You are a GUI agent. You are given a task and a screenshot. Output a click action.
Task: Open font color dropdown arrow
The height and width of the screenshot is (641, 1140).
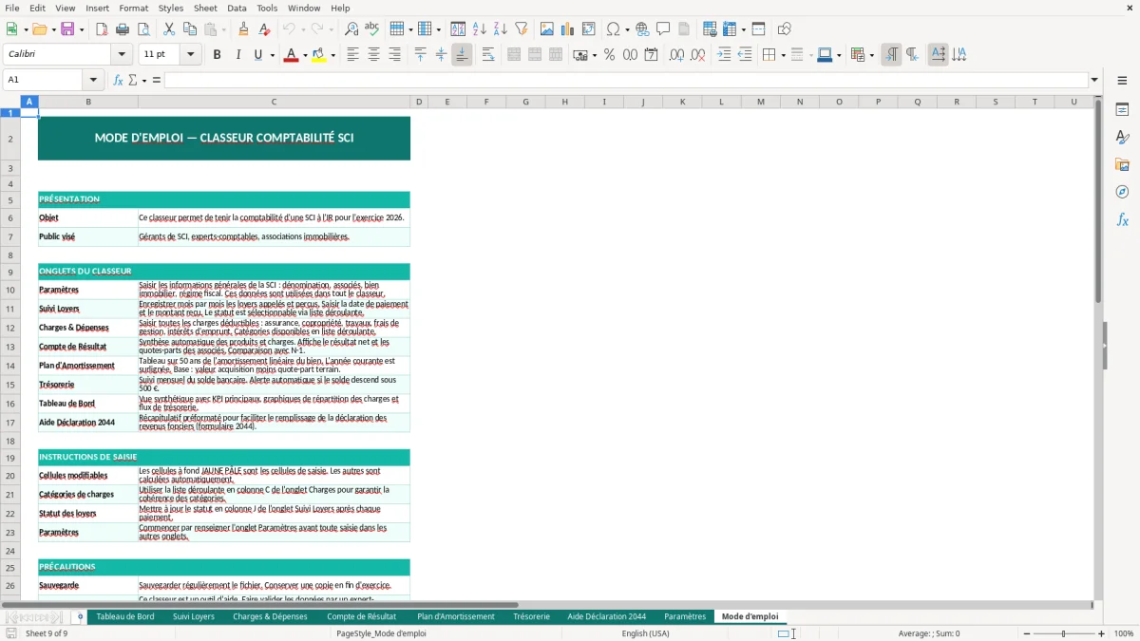point(304,55)
